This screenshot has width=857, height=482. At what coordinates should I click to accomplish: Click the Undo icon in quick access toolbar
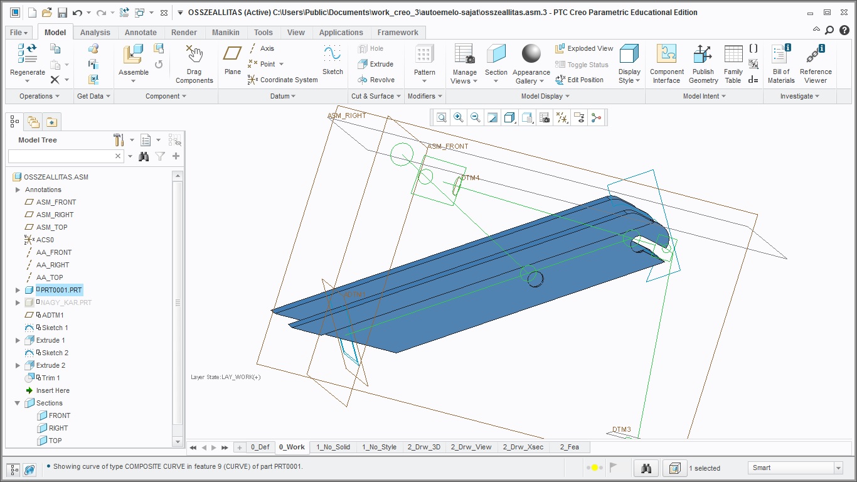[x=78, y=13]
